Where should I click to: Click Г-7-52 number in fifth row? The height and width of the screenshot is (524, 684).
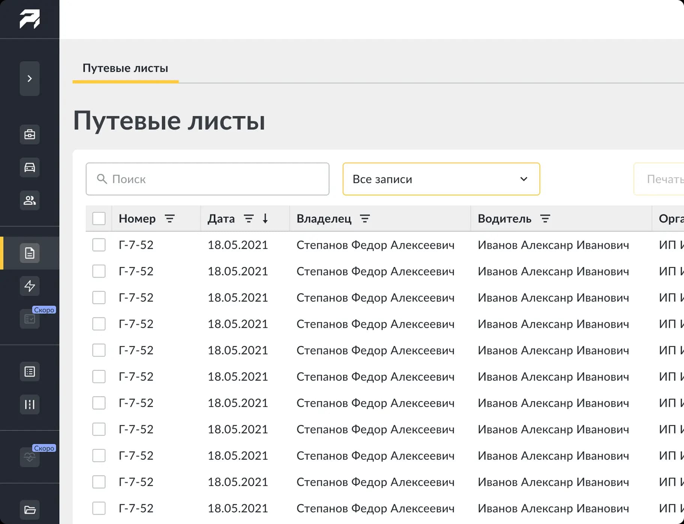pos(136,350)
